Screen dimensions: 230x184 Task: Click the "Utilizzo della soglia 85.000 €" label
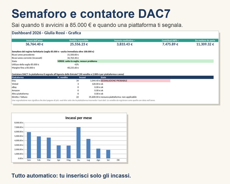click(x=25, y=64)
